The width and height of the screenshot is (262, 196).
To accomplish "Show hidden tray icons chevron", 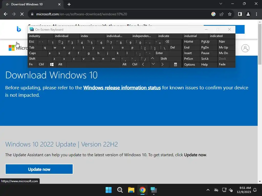I will coord(208,190).
